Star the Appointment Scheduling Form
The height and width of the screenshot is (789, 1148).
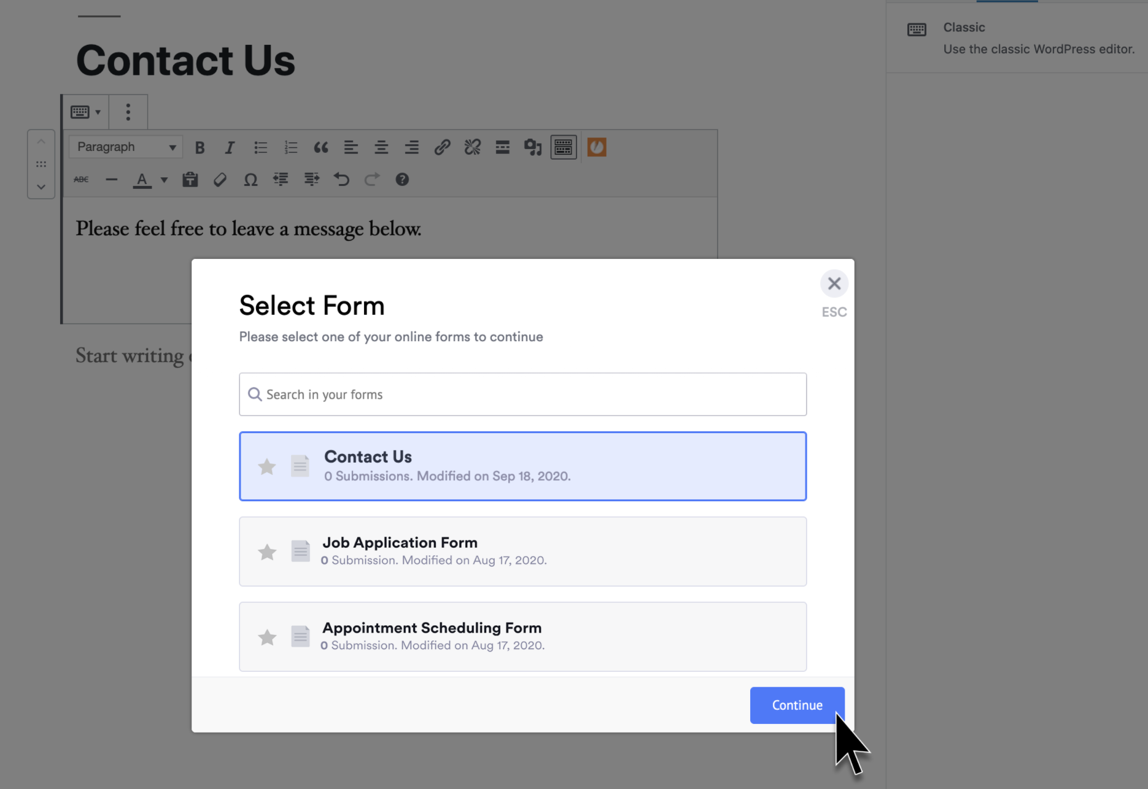(267, 637)
